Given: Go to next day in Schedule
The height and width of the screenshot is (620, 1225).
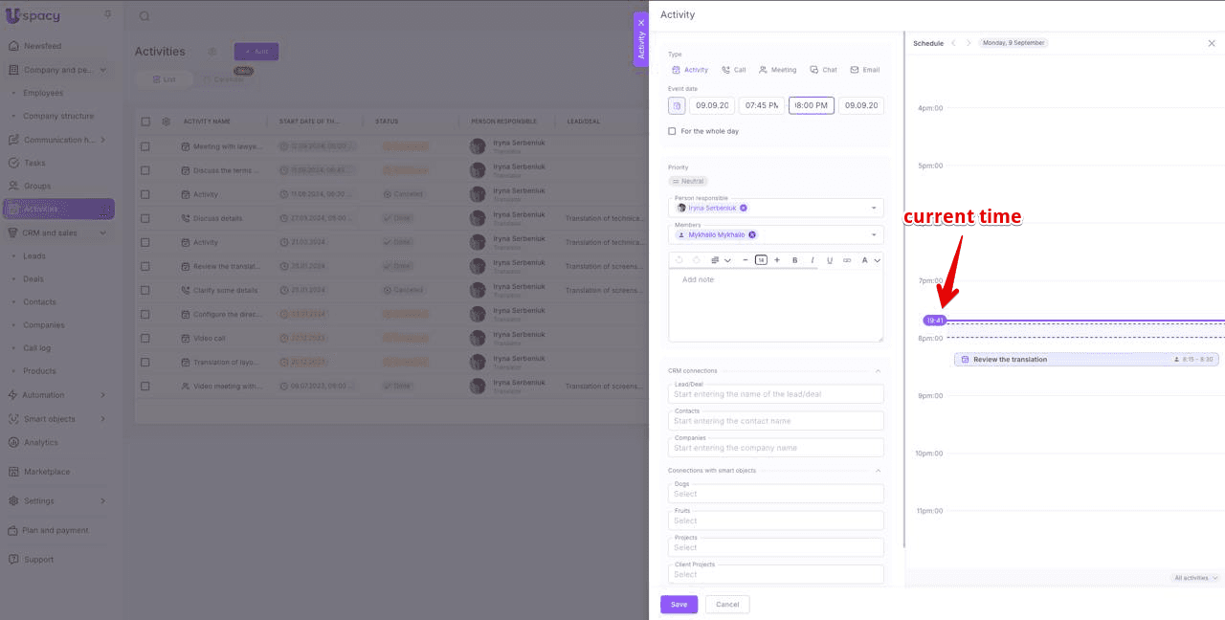Looking at the screenshot, I should pos(969,43).
